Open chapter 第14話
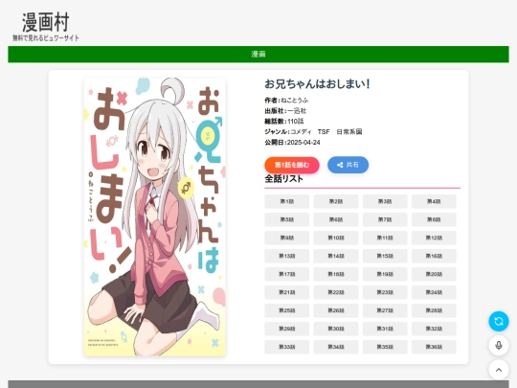This screenshot has height=388, width=517. click(x=336, y=256)
